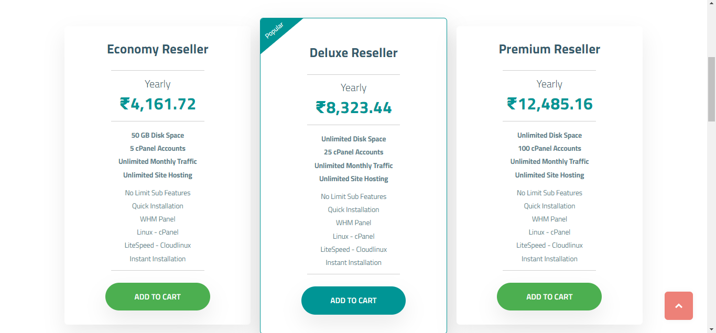Click the Deluxe Reseller ADD TO CART button

[353, 300]
